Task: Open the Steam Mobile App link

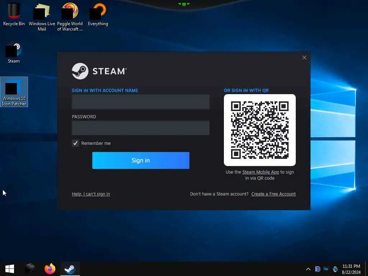Action: point(261,172)
